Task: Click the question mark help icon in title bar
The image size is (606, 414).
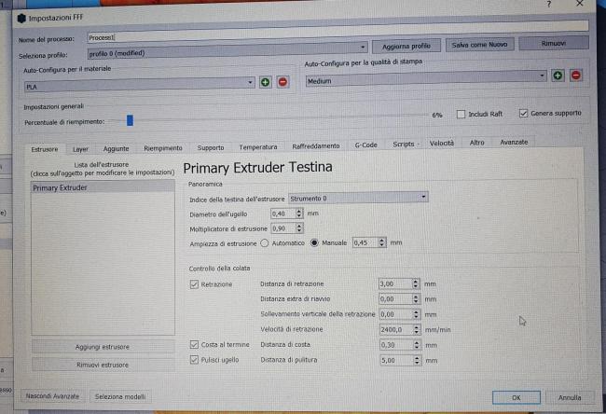Action: click(547, 5)
